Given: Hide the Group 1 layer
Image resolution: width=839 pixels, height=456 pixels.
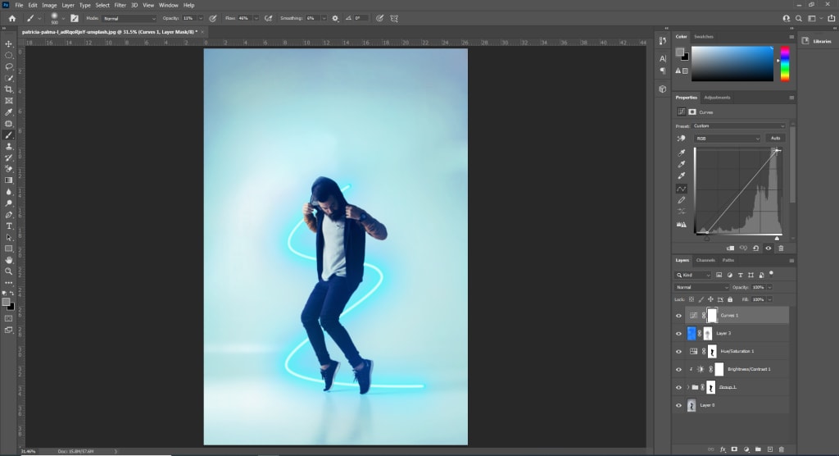Looking at the screenshot, I should (x=678, y=387).
